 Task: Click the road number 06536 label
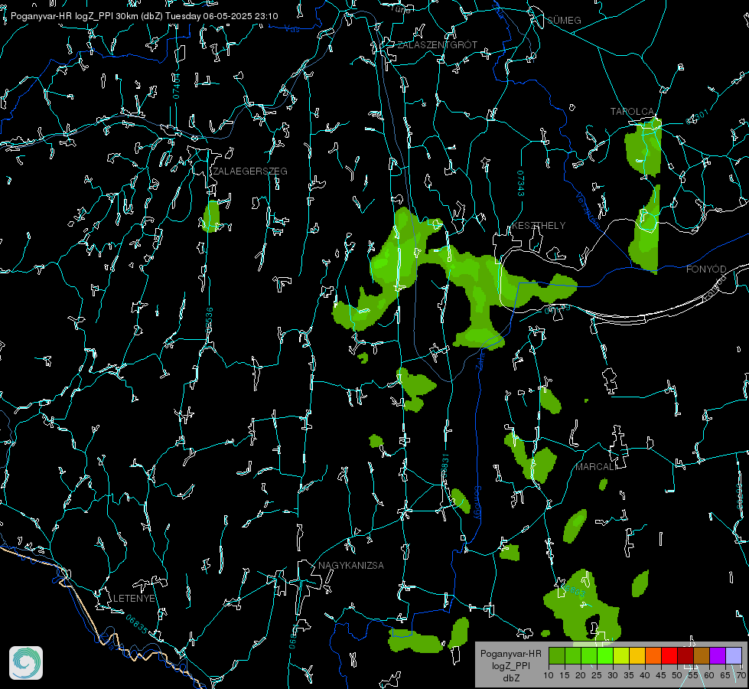pos(209,320)
